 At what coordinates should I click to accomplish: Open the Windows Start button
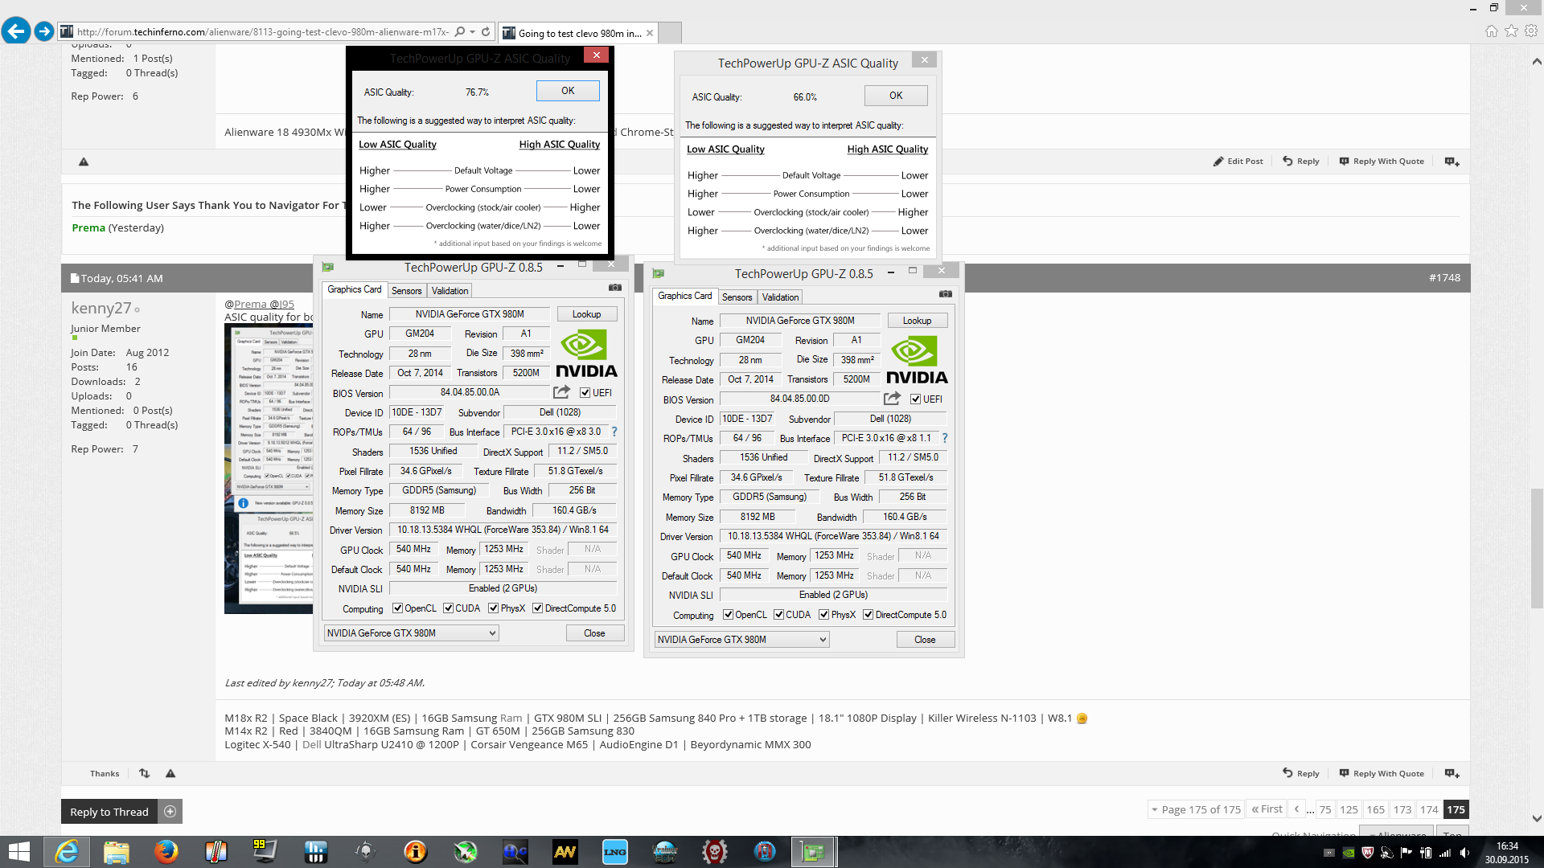click(18, 852)
